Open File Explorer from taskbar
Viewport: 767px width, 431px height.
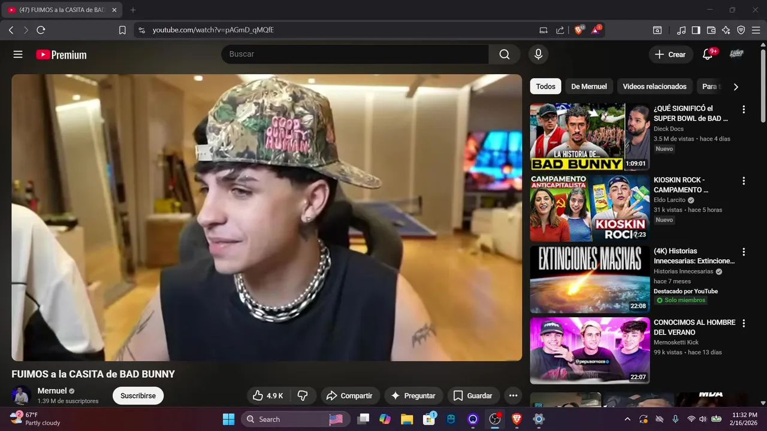(407, 419)
